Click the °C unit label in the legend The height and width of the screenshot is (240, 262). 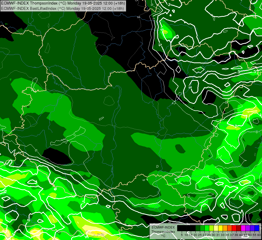point(164,236)
